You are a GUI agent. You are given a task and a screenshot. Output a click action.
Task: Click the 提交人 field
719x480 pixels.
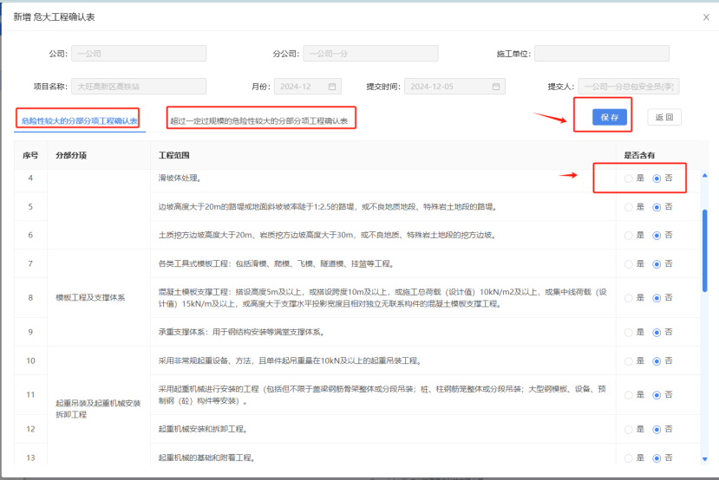pyautogui.click(x=629, y=87)
